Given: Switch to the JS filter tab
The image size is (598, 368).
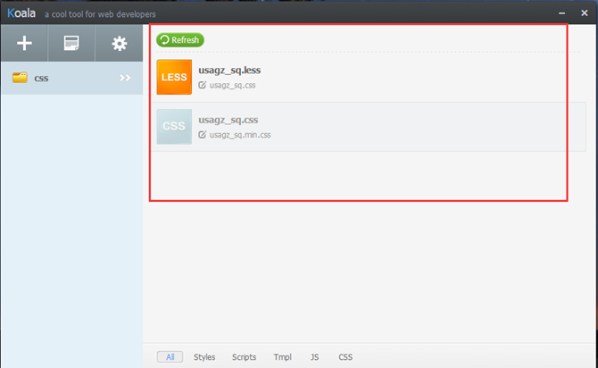Looking at the screenshot, I should point(315,357).
